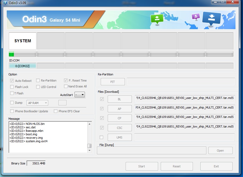
Task: Click the CSC file button
Action: coord(120,128)
